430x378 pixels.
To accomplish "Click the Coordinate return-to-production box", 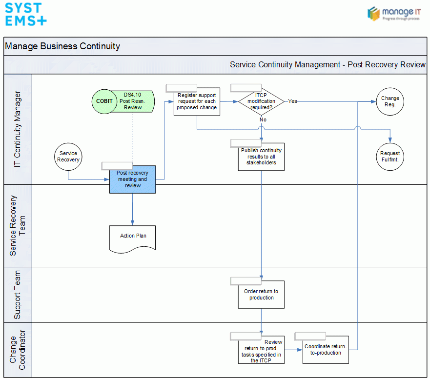I will tap(326, 350).
